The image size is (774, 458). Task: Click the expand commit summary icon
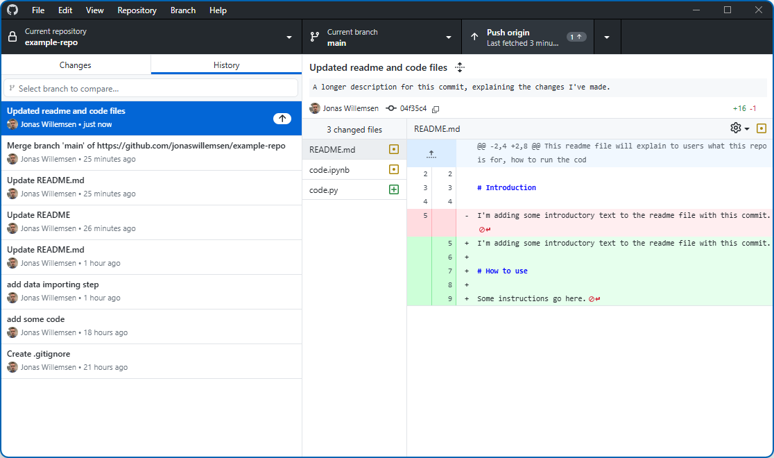(x=459, y=67)
